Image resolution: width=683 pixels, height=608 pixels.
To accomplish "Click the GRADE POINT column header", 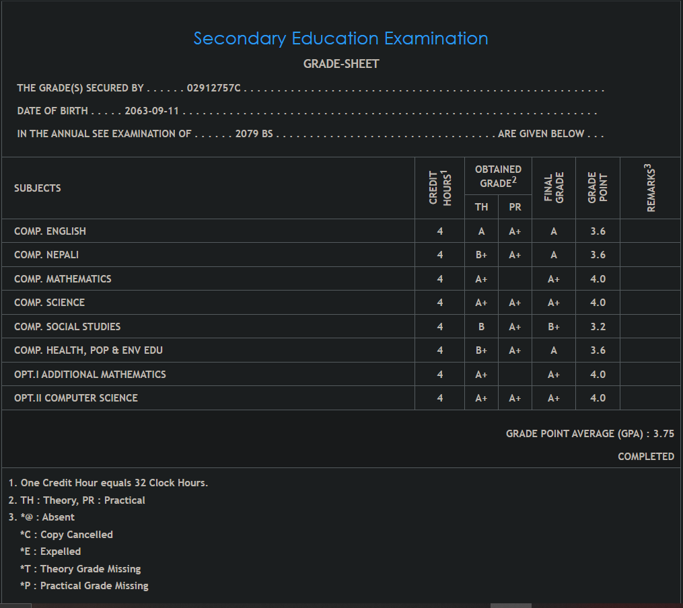I will coord(598,188).
